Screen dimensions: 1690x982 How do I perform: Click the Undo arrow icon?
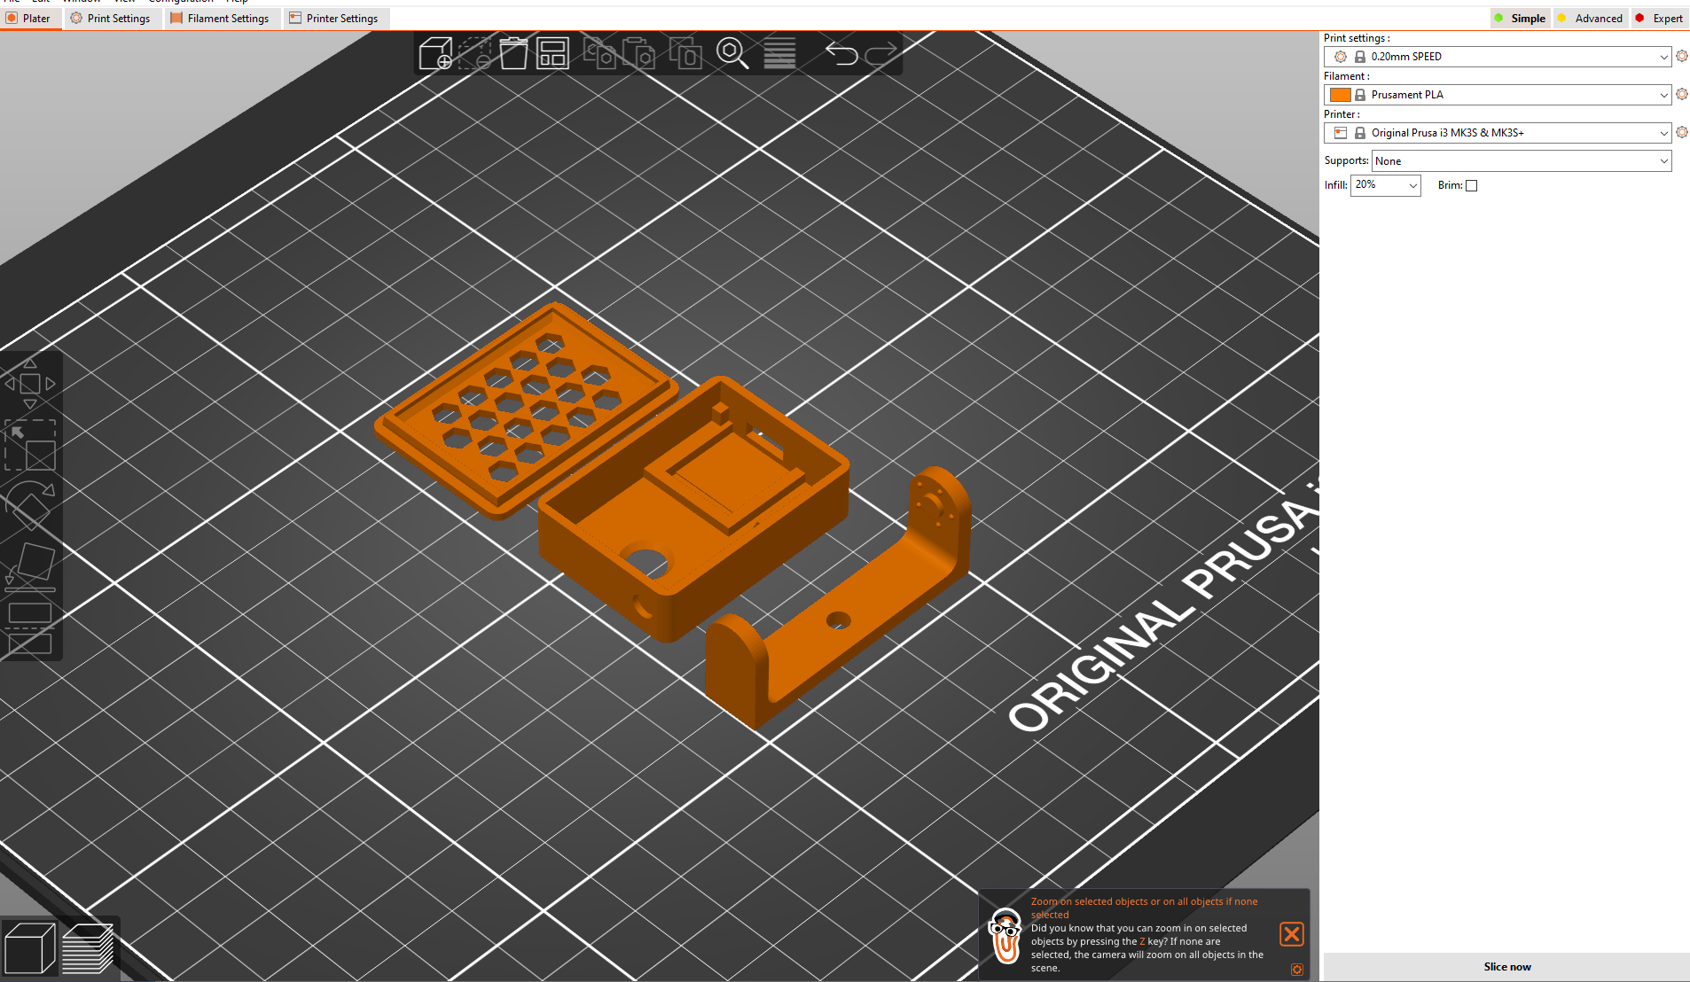pyautogui.click(x=841, y=54)
